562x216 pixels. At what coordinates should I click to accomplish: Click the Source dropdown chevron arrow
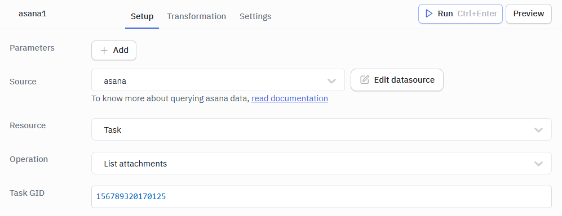(331, 81)
